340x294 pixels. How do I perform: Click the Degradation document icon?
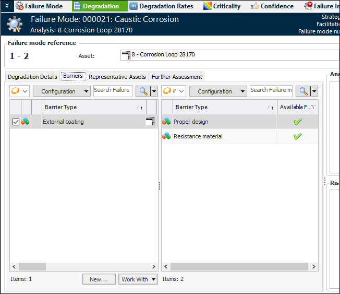(77, 6)
